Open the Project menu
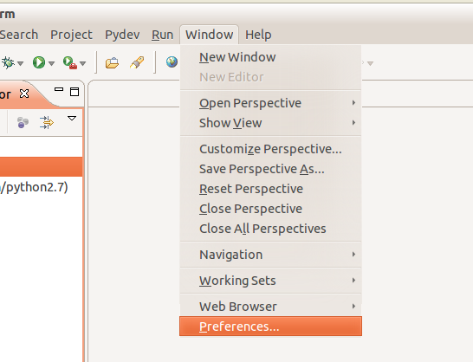 coord(71,35)
